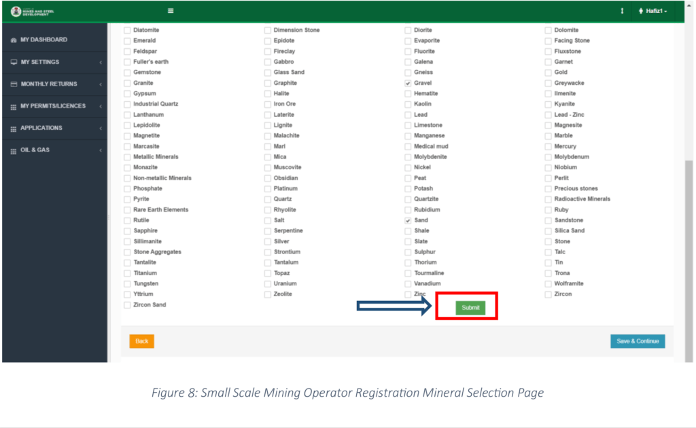This screenshot has width=696, height=428.
Task: Expand the My Settings chevron
Action: (100, 63)
